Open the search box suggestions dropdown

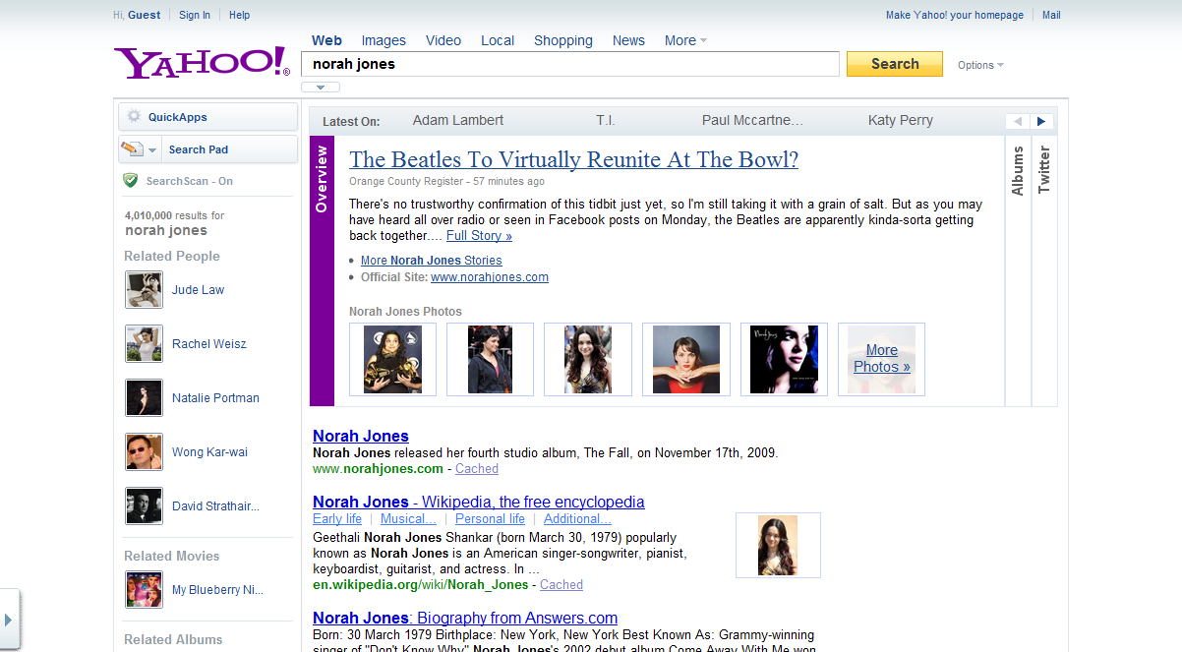point(321,88)
